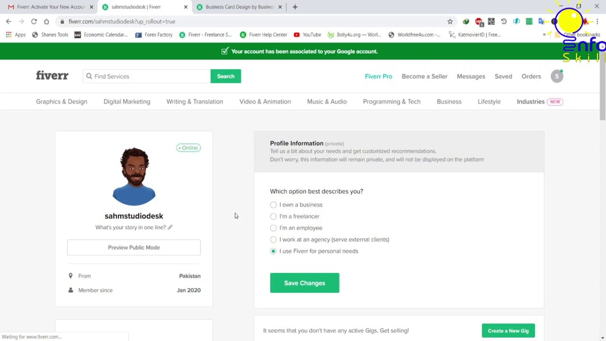
Task: Switch to the Business Card Design tab
Action: pos(240,7)
